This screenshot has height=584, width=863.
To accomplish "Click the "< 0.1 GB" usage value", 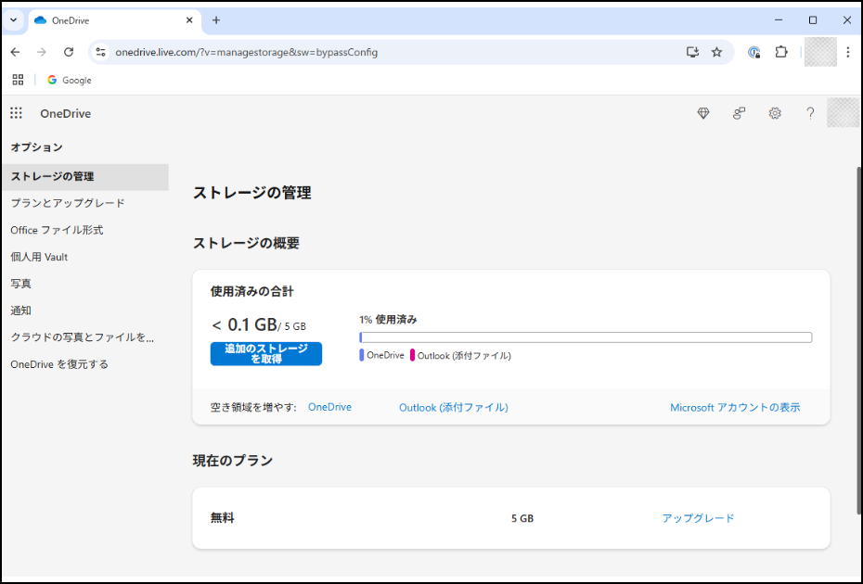I will 244,324.
